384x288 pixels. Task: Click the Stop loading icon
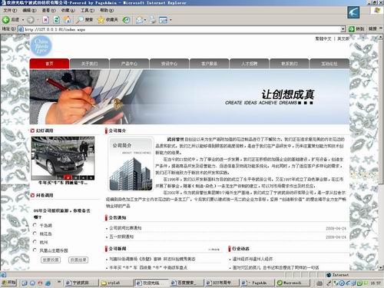(45, 20)
